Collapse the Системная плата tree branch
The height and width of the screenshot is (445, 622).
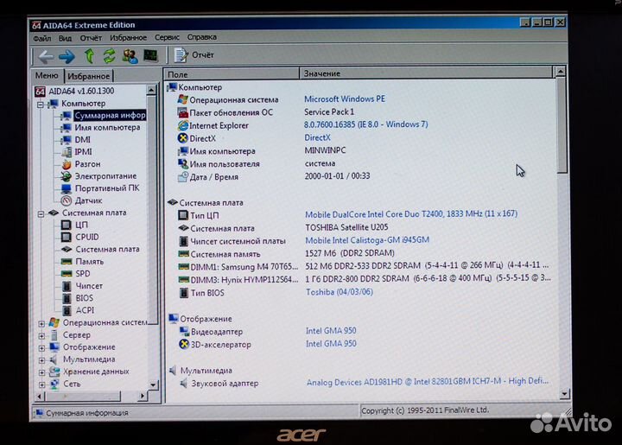click(x=41, y=214)
